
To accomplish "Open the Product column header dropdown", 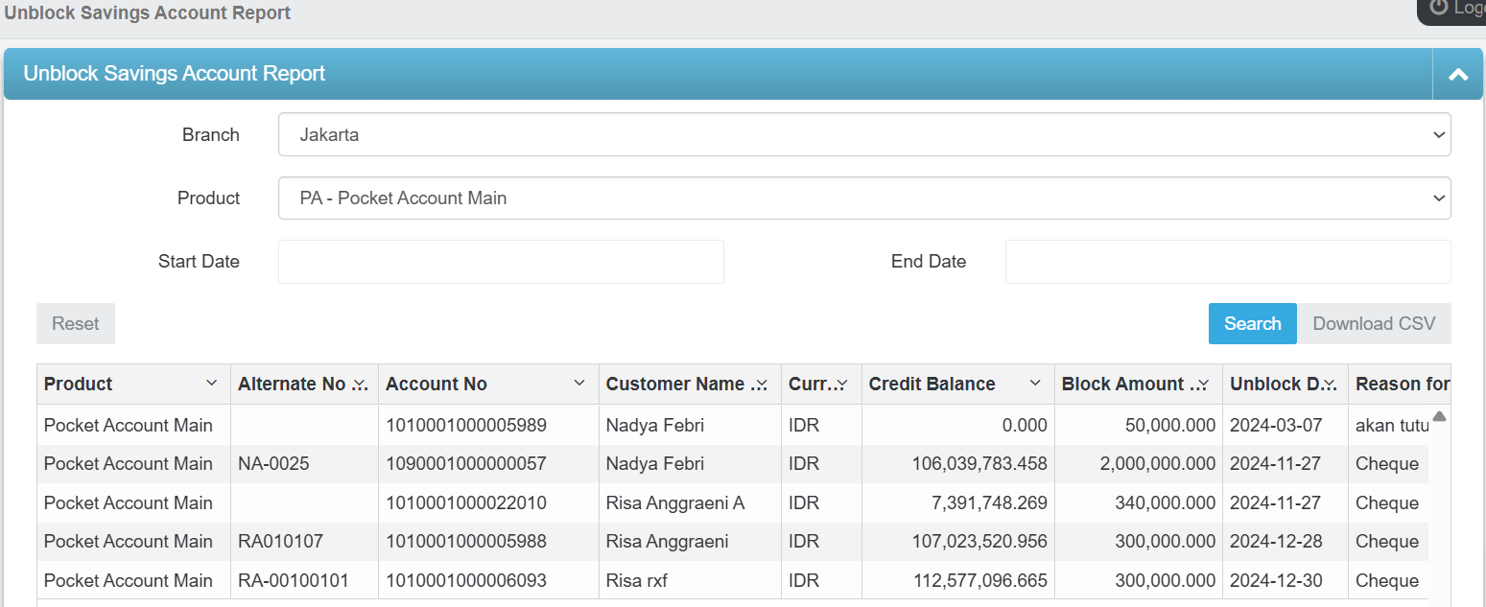I will click(x=212, y=383).
